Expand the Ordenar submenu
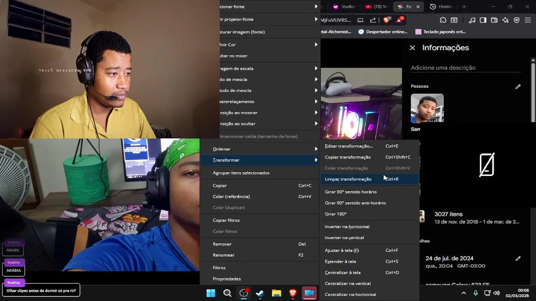The width and height of the screenshot is (536, 301). coord(259,149)
